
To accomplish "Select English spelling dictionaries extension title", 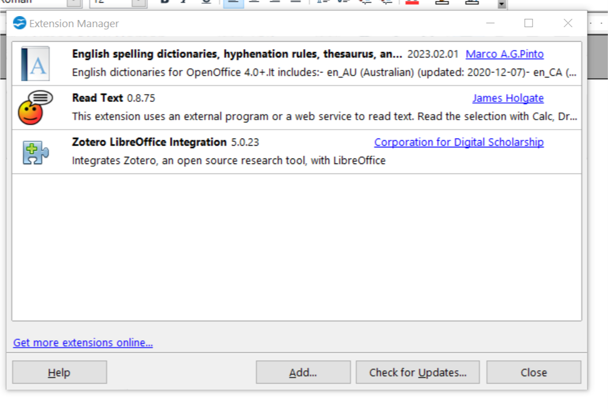I will click(x=237, y=54).
